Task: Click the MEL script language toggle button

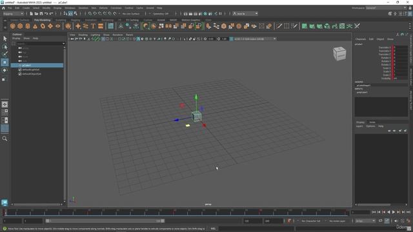Action: pyautogui.click(x=213, y=229)
